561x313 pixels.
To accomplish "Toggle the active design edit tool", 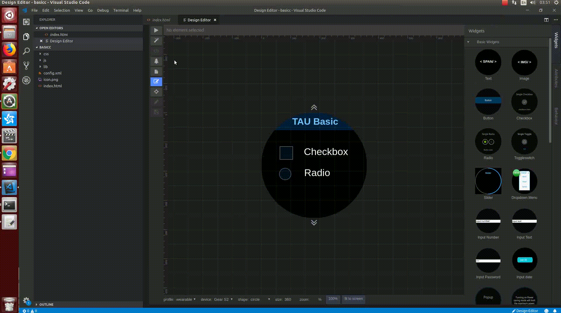I will [156, 81].
